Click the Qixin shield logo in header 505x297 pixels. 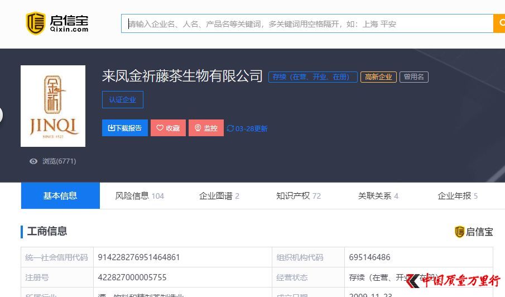point(36,23)
